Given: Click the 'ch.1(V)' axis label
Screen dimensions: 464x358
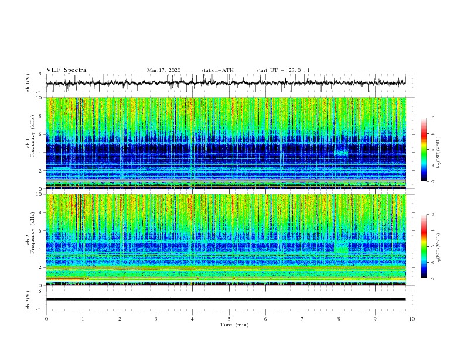Looking at the screenshot, I should click(28, 83).
